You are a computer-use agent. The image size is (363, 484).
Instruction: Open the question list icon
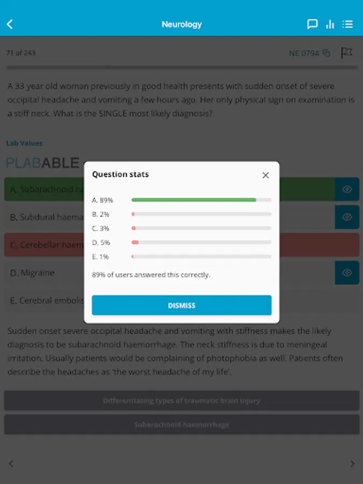pyautogui.click(x=347, y=24)
